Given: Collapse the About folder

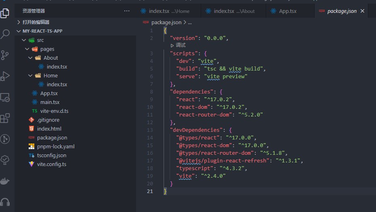Looking at the screenshot, I should pyautogui.click(x=50, y=58).
